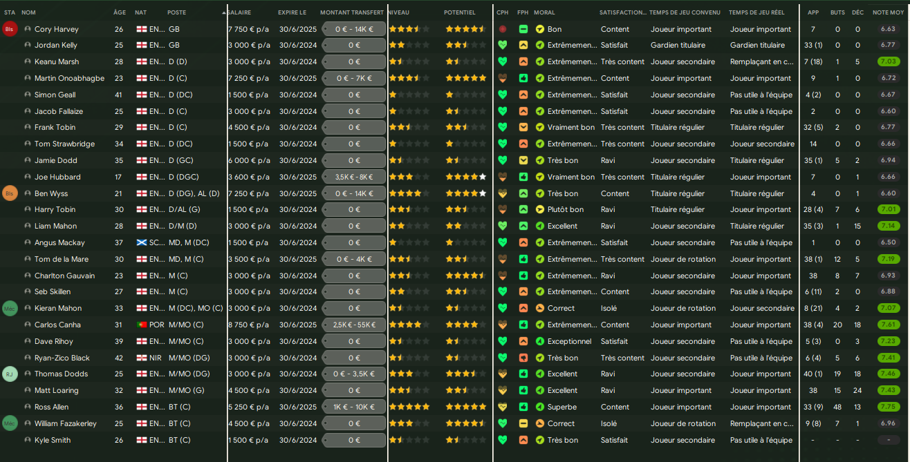This screenshot has height=462, width=910.
Task: Click Matt Loaring's 7.43 average rating badge
Action: [889, 390]
